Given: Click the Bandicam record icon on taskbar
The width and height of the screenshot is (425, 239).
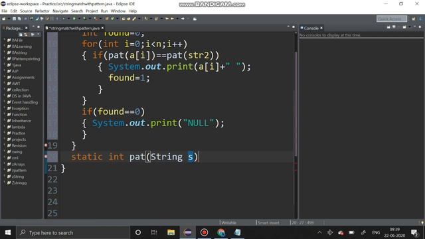Looking at the screenshot, I should [204, 232].
